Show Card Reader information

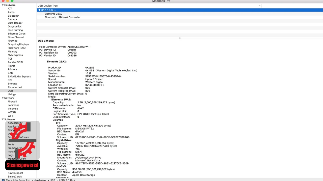15,23
